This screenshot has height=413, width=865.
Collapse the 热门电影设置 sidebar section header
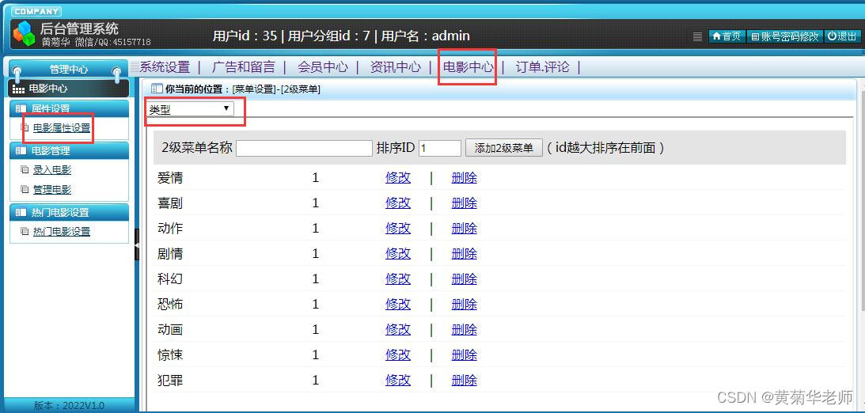point(69,212)
